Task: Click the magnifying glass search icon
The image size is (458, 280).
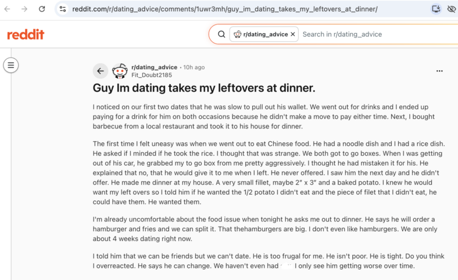Action: click(221, 34)
